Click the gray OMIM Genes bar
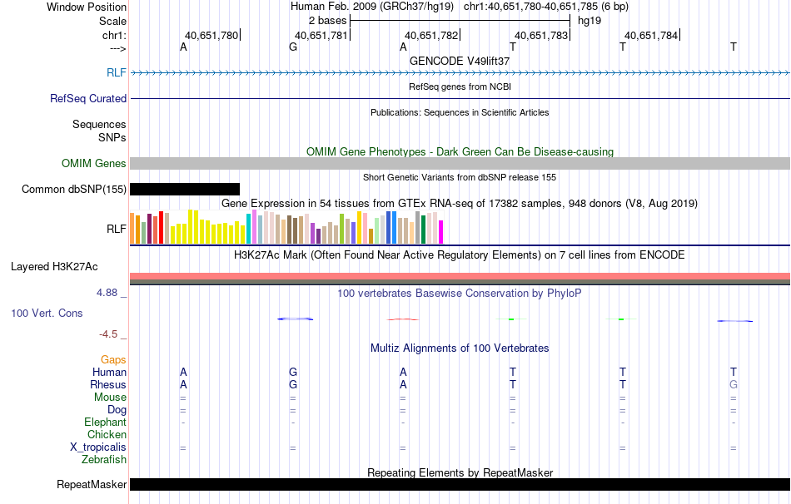 coord(460,163)
